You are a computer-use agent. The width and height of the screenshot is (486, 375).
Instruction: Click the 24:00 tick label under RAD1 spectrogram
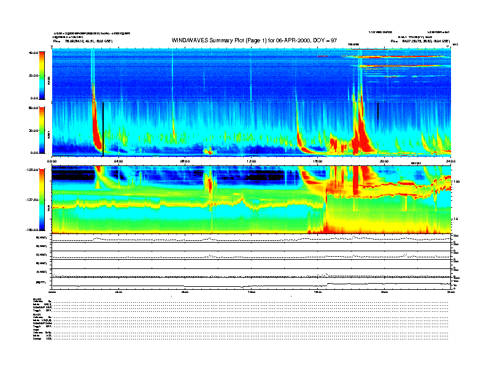click(450, 161)
